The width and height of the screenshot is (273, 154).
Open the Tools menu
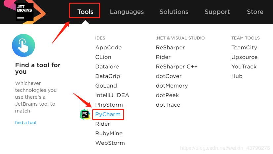pos(85,12)
